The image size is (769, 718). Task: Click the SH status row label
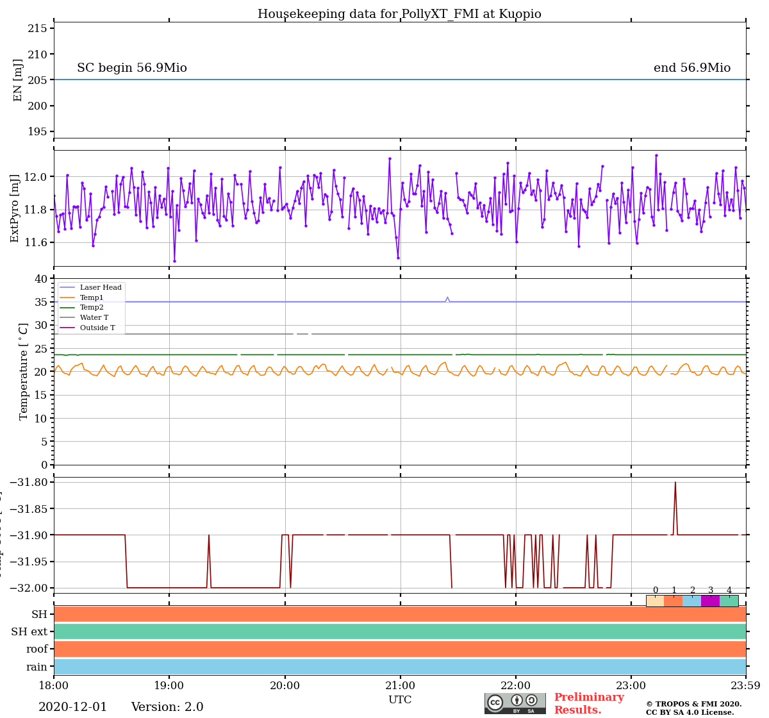(40, 614)
